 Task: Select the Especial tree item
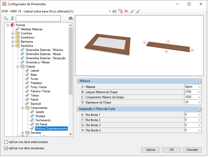(x=36, y=104)
